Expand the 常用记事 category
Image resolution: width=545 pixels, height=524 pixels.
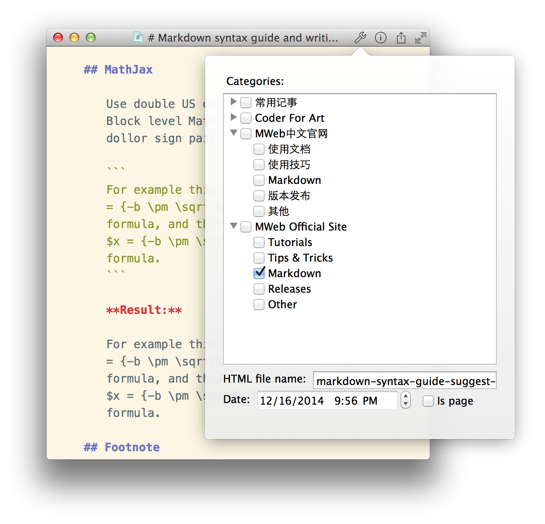pyautogui.click(x=234, y=101)
